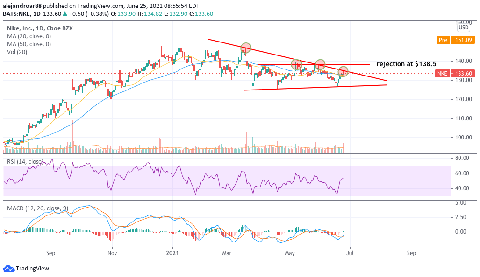
Task: Select the Vol (20) indicator legend
Action: (17, 52)
